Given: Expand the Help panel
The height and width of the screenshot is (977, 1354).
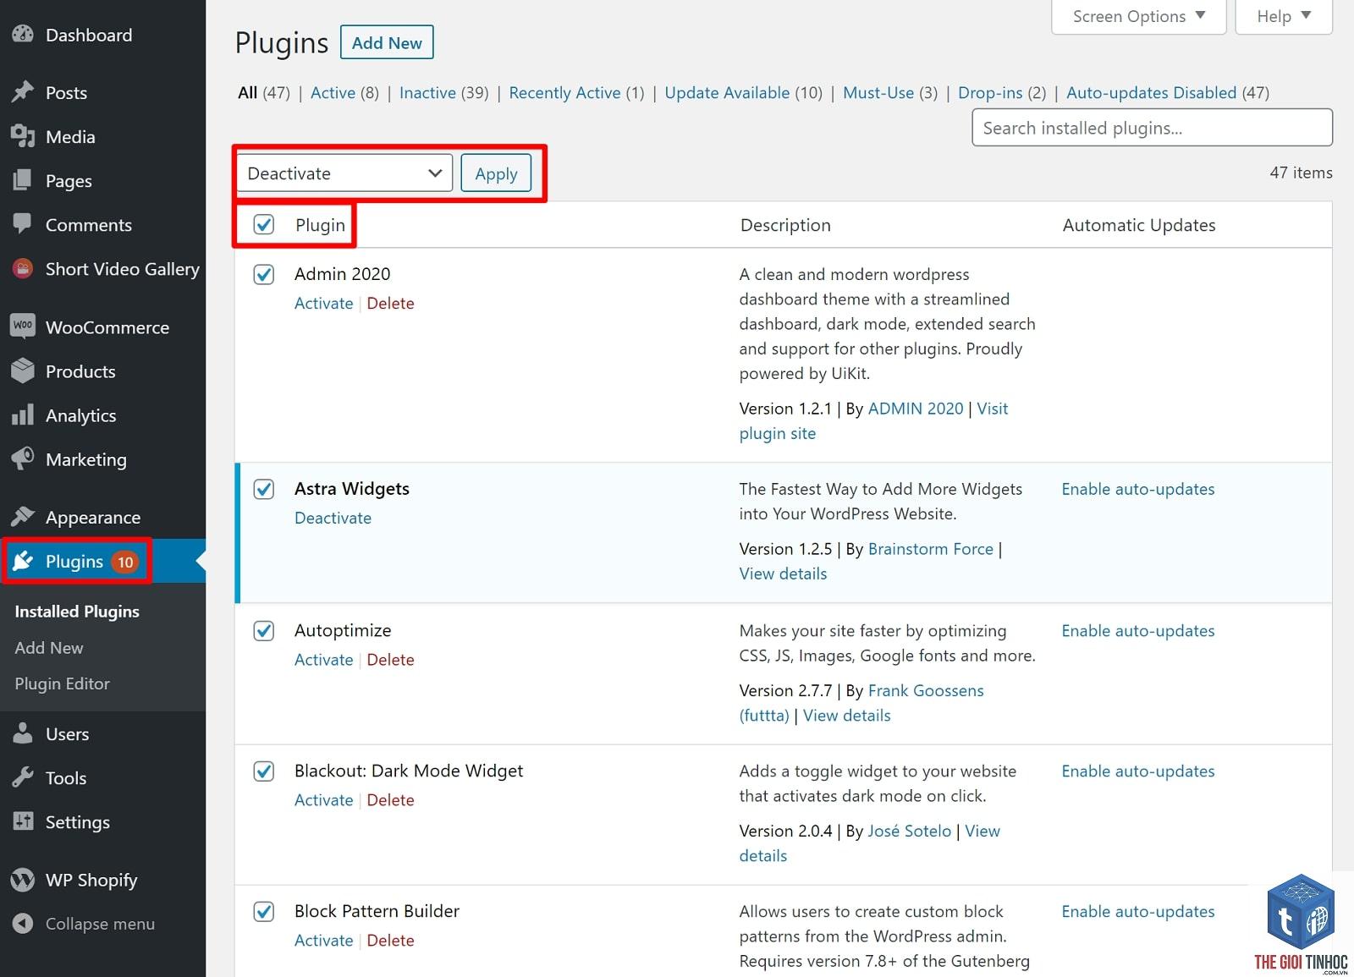Looking at the screenshot, I should pos(1284,17).
